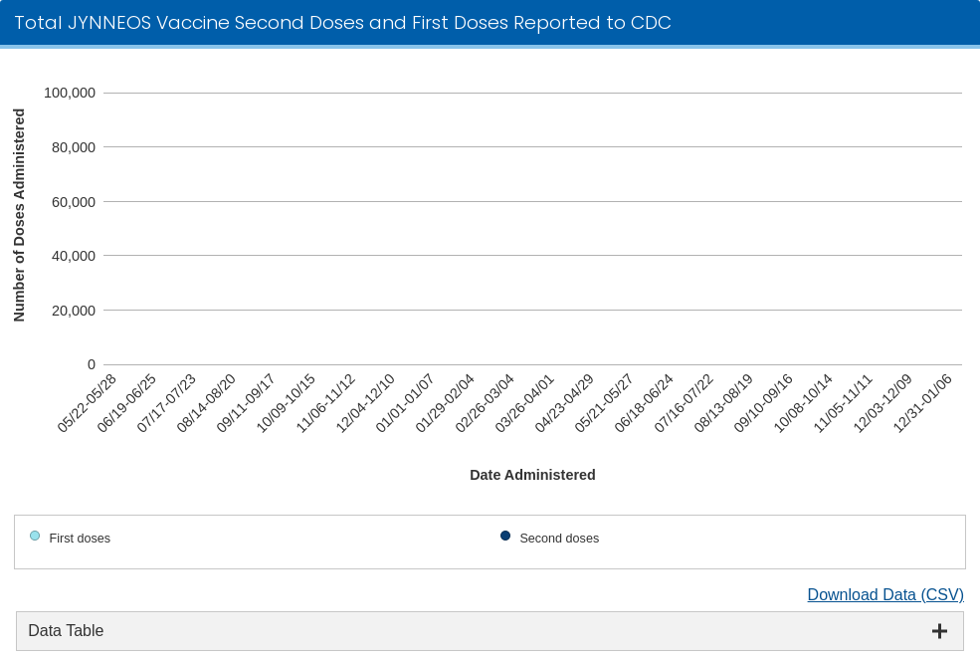The image size is (980, 655).
Task: Click the 60,000 y-axis tick label
Action: point(73,202)
